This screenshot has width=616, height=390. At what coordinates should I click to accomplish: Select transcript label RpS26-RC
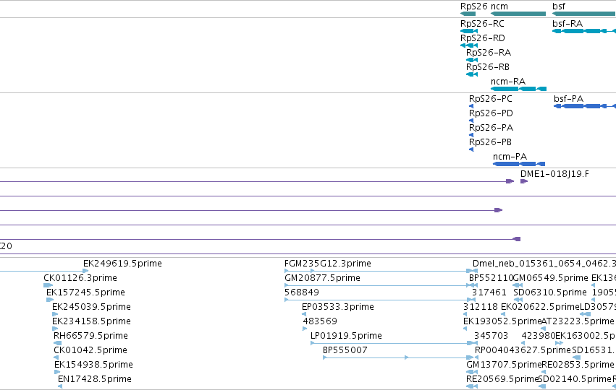click(482, 24)
